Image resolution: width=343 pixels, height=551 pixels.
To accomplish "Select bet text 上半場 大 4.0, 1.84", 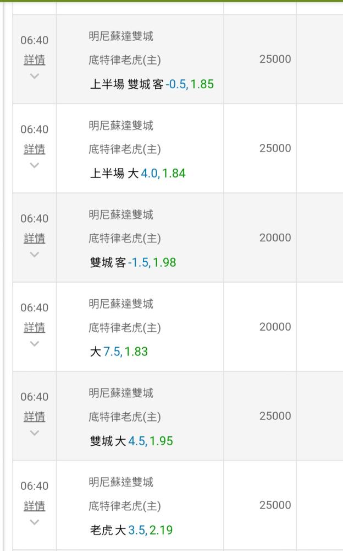I will point(137,173).
